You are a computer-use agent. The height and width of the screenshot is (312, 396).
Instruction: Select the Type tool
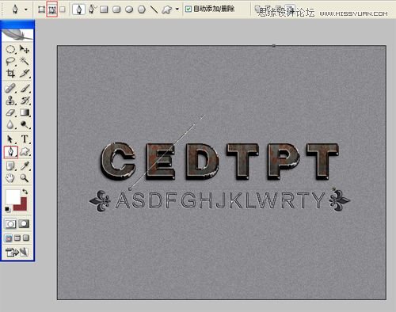pyautogui.click(x=25, y=139)
